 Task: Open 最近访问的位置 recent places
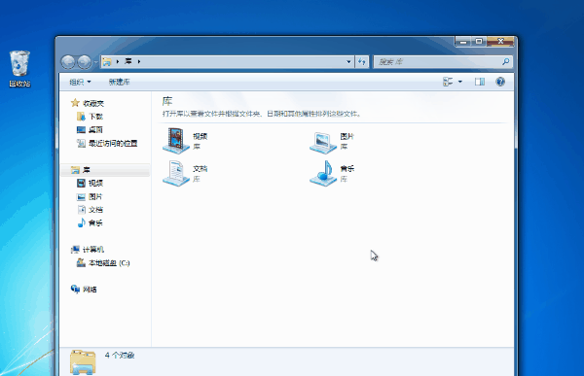click(x=113, y=143)
